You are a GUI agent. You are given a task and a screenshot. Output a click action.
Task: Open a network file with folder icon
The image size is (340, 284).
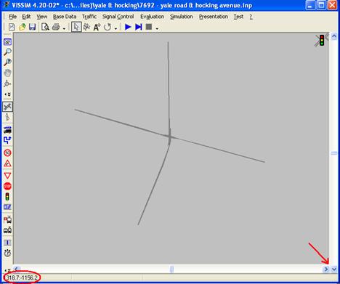(22, 27)
